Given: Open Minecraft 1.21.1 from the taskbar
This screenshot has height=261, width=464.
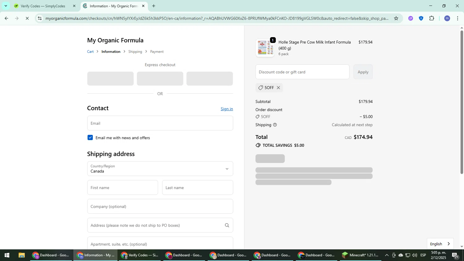Looking at the screenshot, I should [x=361, y=255].
